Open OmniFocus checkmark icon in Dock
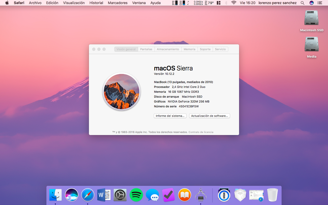 click(x=168, y=195)
